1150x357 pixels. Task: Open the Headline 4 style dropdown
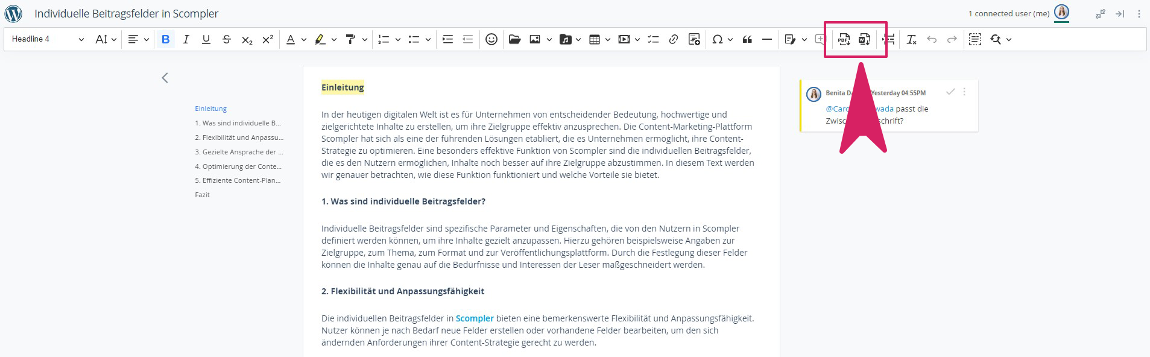[x=48, y=39]
